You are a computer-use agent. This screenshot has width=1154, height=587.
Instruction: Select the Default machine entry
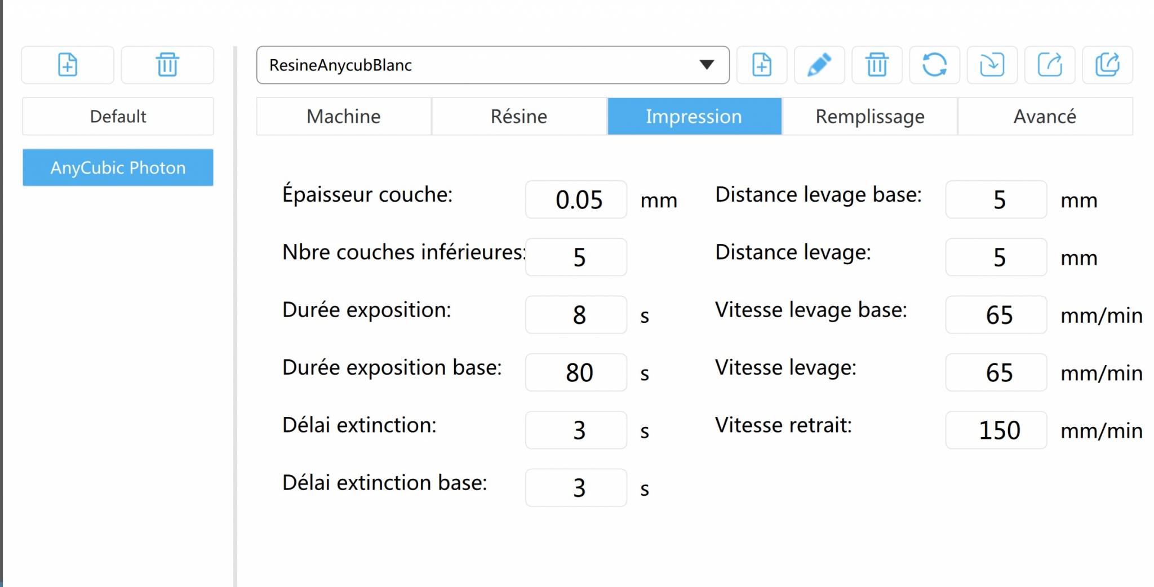(118, 117)
